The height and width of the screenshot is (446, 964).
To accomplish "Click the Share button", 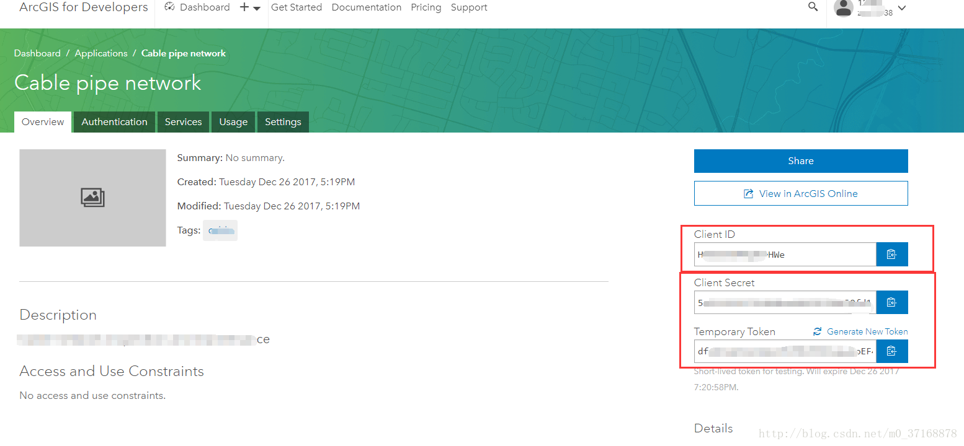I will point(801,161).
